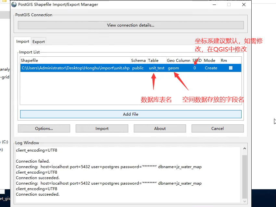Edit the unit_test table name cell
Viewport: 276px width, 207px height.
coord(157,68)
